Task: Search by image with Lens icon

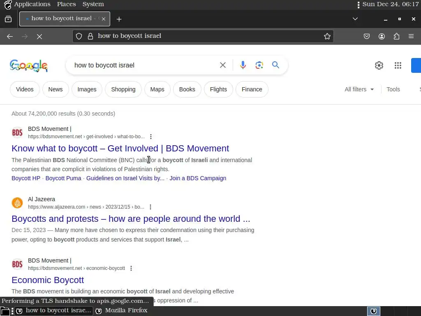Action: coord(259,65)
